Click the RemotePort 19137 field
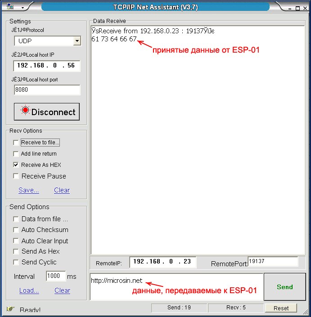 pos(273,261)
